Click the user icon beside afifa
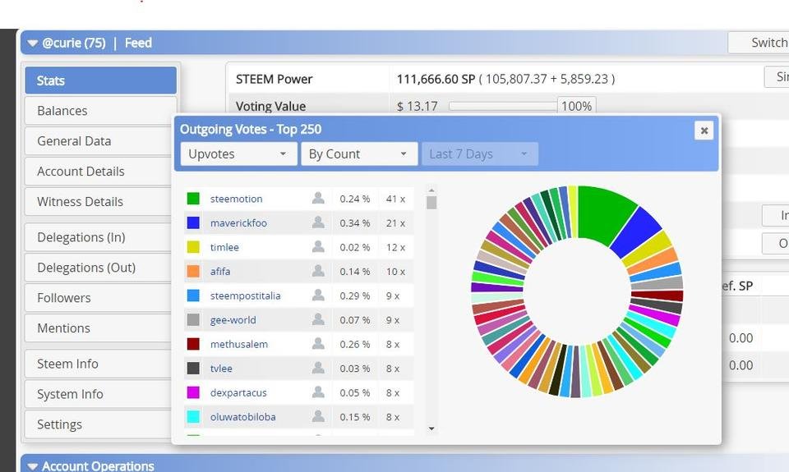The image size is (789, 472). click(318, 271)
